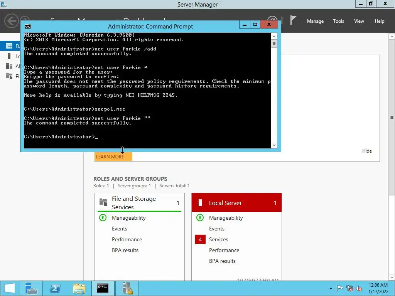Open the Manage menu

tap(315, 21)
